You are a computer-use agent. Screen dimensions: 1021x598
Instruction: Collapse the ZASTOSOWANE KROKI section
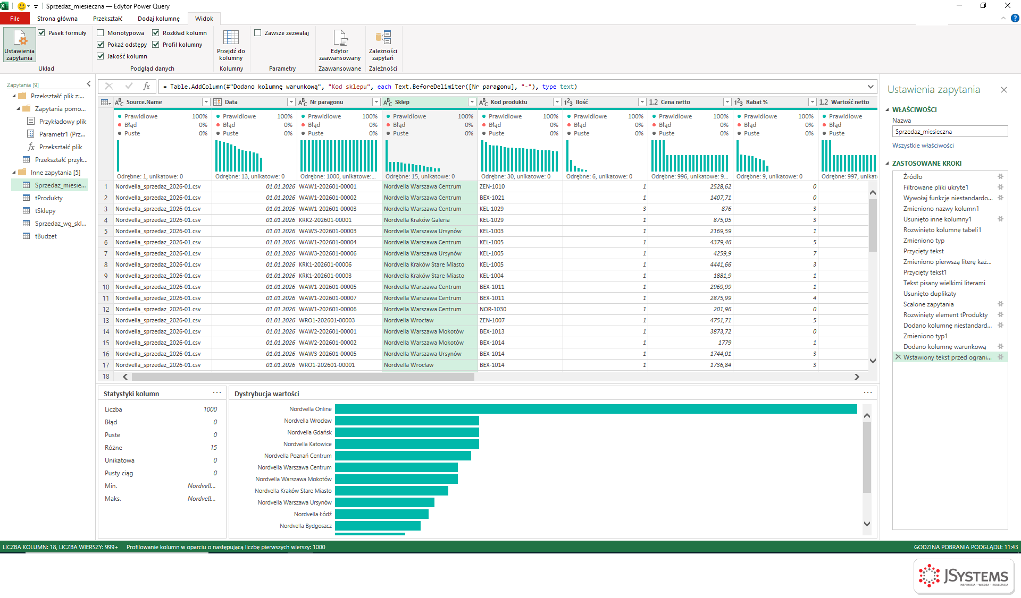pyautogui.click(x=888, y=164)
